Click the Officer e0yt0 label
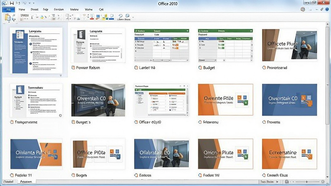The width and height of the screenshot is (331, 186). point(150,122)
